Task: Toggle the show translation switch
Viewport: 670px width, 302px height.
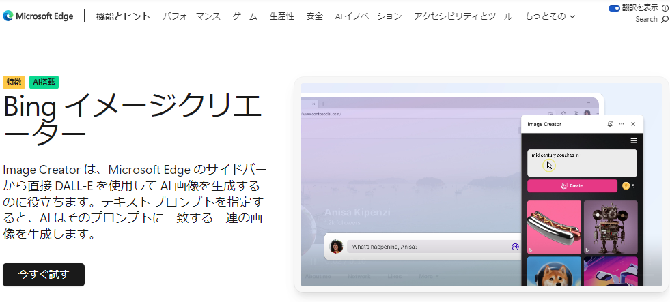Action: click(613, 8)
